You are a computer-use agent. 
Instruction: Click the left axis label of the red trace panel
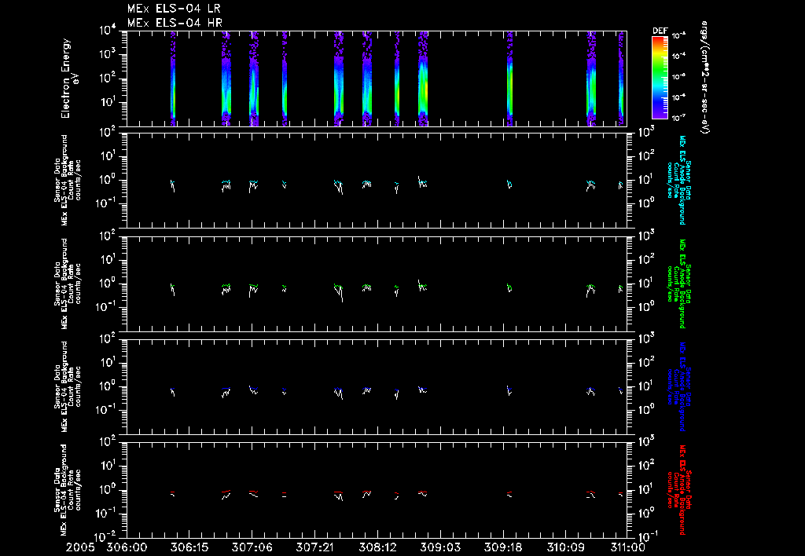tap(68, 490)
